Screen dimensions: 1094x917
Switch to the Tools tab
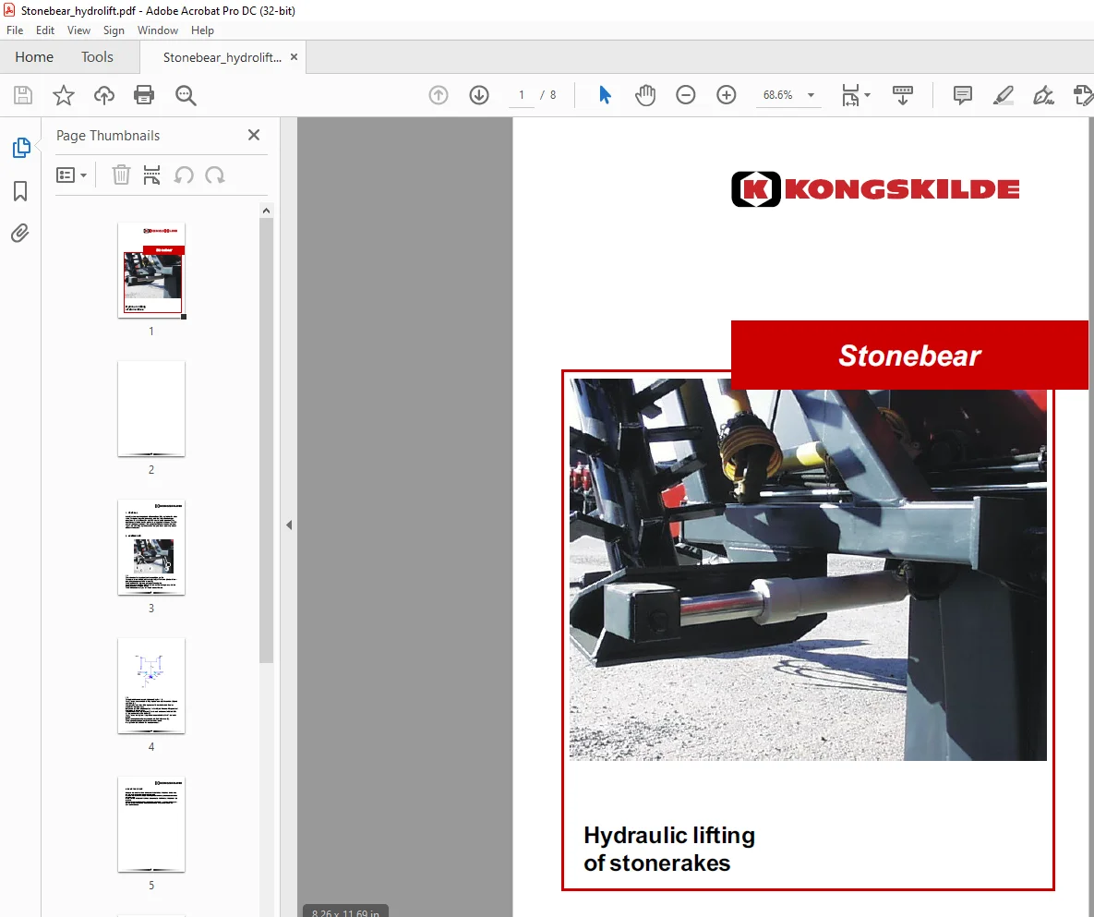click(x=97, y=56)
